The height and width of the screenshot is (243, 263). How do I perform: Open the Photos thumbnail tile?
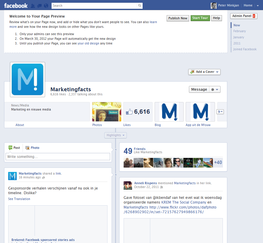coord(107,112)
